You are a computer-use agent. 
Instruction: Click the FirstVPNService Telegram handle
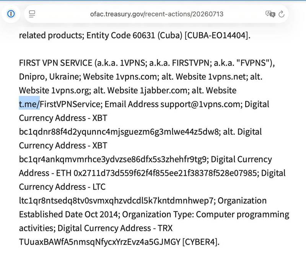(70, 104)
